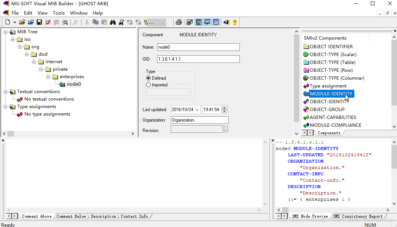Open the disabled toolbar combo box
This screenshot has height=227, width=397.
157,23
